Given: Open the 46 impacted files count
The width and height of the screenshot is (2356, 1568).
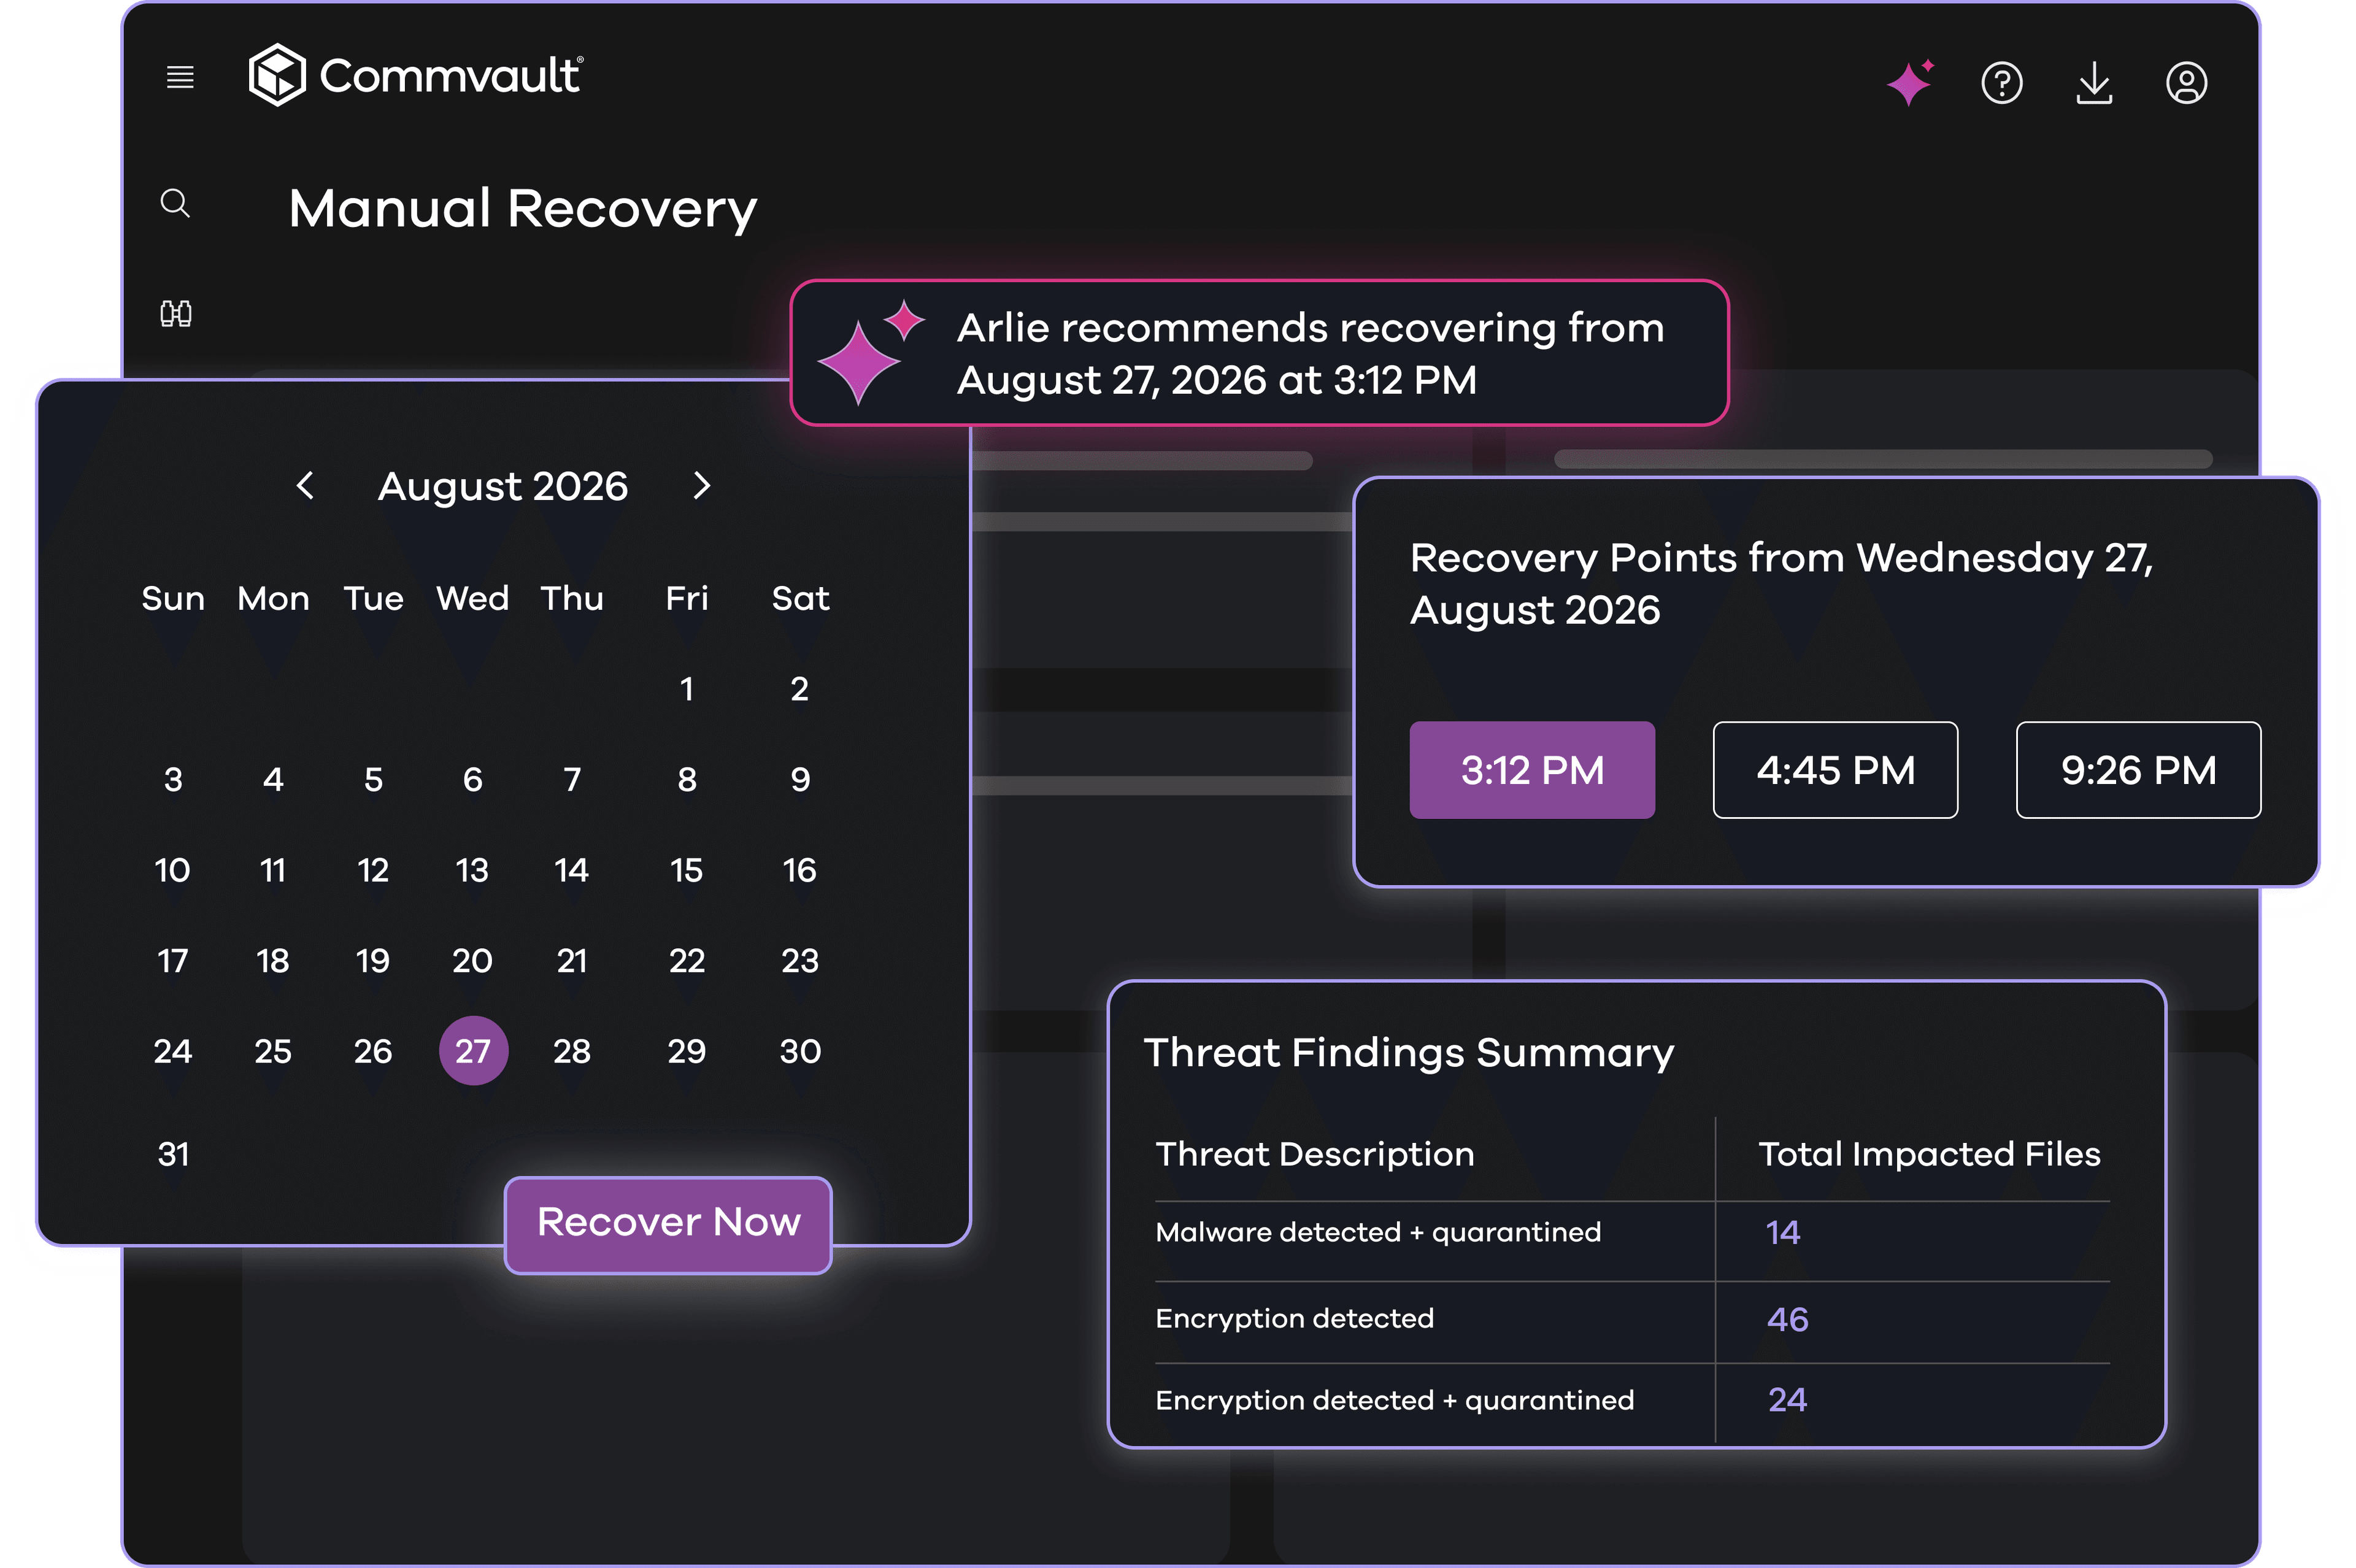Looking at the screenshot, I should [1787, 1320].
